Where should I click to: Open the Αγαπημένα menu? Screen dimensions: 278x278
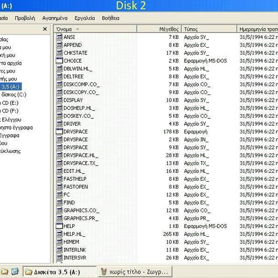pyautogui.click(x=55, y=18)
